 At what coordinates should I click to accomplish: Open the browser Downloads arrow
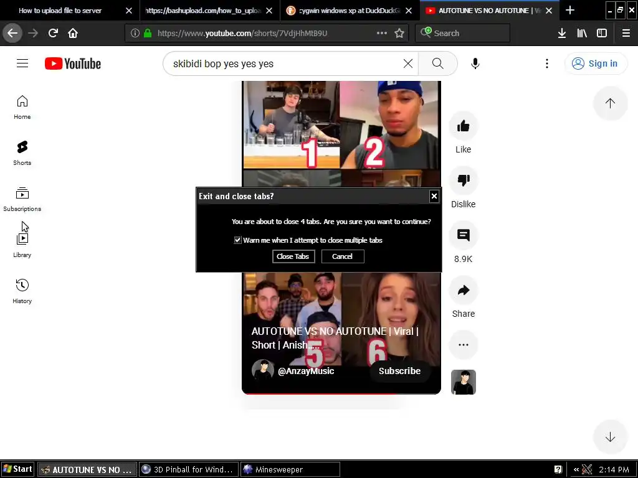pyautogui.click(x=562, y=34)
